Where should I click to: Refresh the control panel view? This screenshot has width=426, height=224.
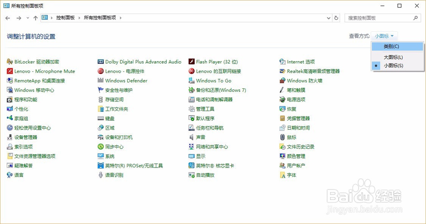tap(337, 18)
